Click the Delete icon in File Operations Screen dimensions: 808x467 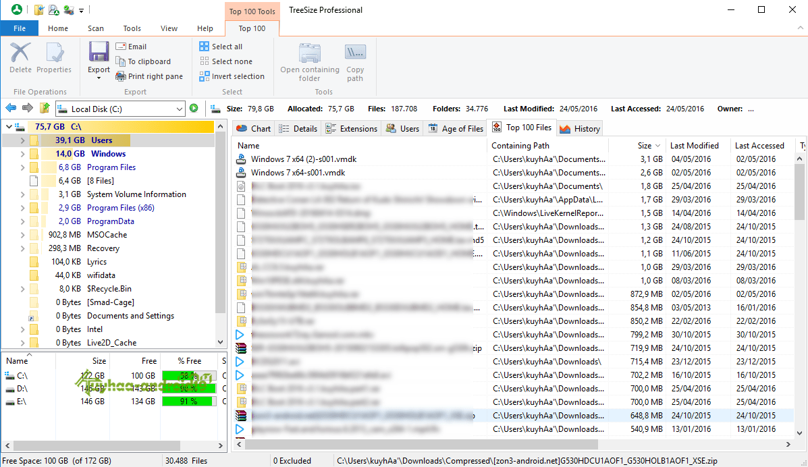click(20, 53)
